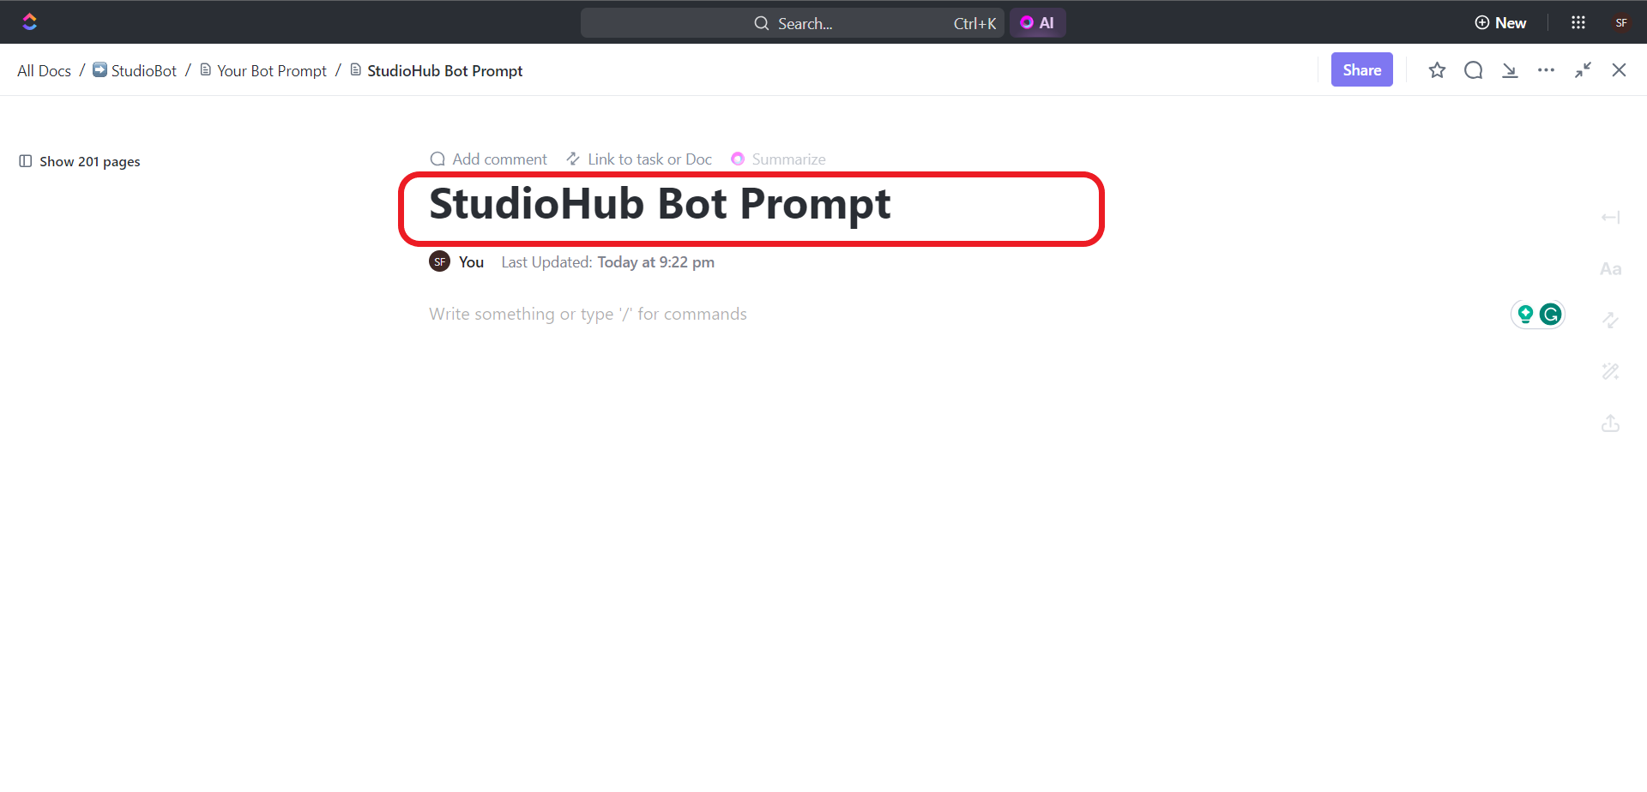This screenshot has height=792, width=1647.
Task: Click Add comment
Action: 489,159
